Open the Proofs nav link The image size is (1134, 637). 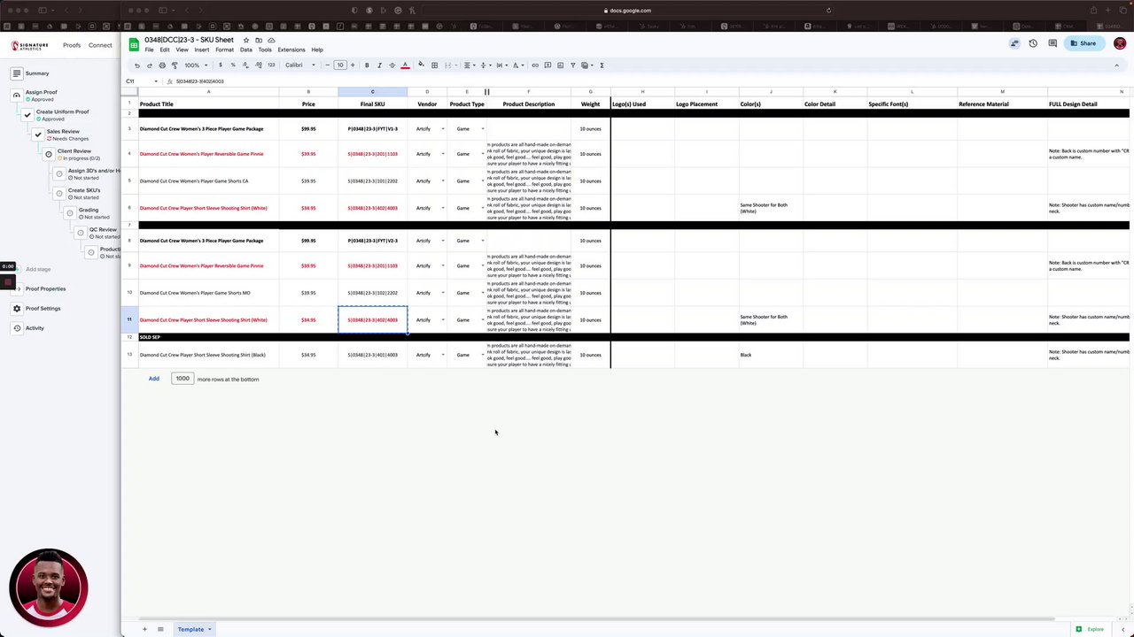pyautogui.click(x=72, y=45)
